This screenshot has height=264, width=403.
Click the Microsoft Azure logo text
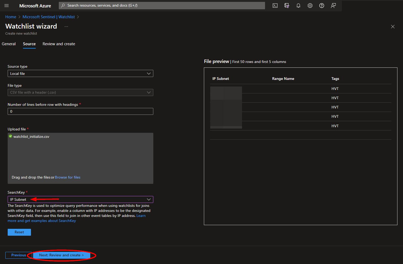[x=35, y=6]
